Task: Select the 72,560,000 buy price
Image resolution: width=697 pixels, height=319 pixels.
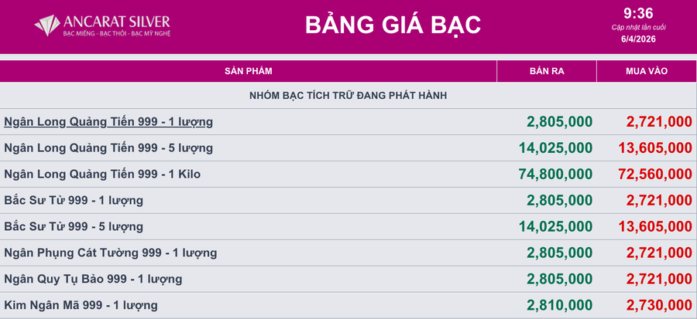Action: click(x=654, y=175)
